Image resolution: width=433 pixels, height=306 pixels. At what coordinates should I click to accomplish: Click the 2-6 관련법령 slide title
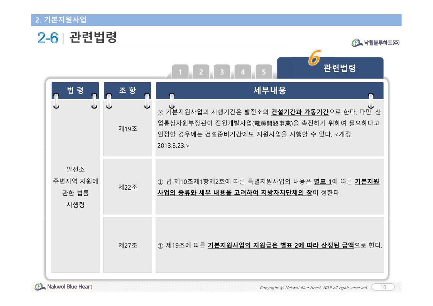pos(77,37)
